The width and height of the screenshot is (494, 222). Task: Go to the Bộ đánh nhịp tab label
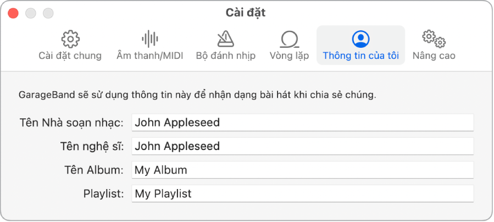225,56
